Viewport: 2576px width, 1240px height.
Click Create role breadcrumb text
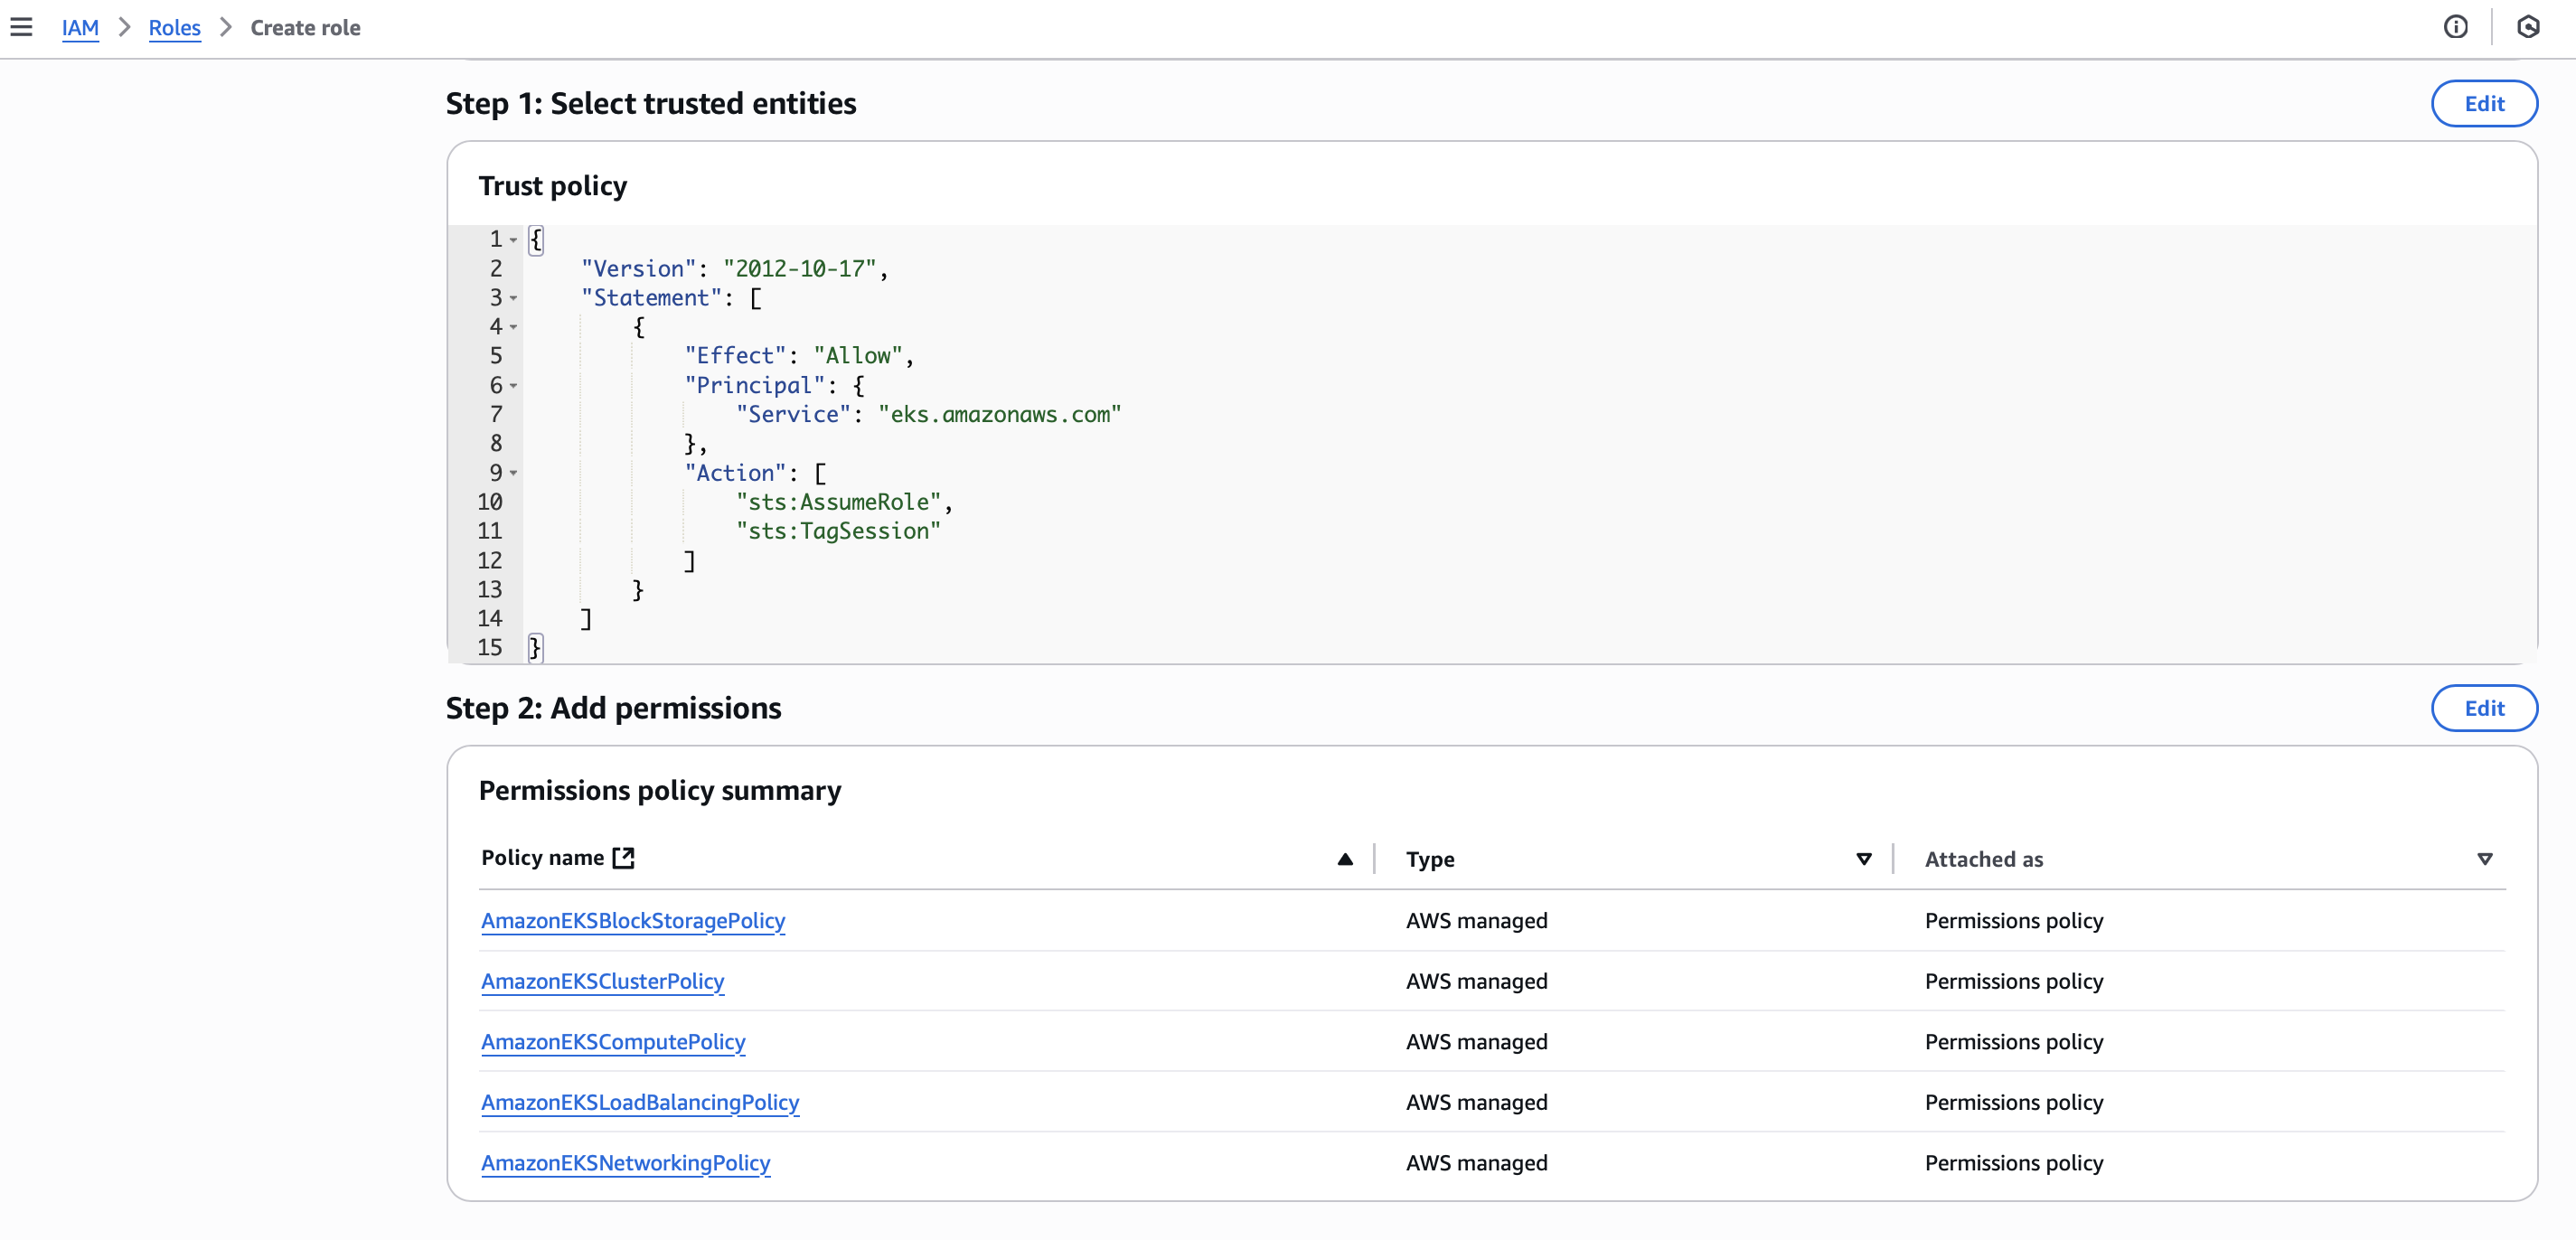tap(305, 28)
